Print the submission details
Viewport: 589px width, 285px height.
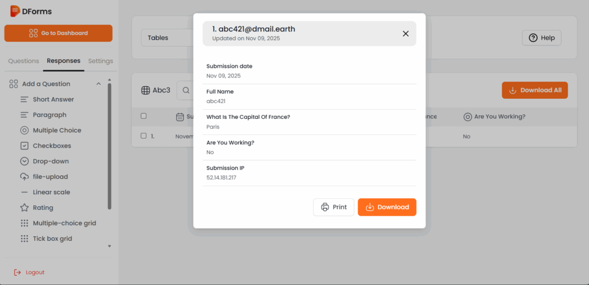[334, 207]
